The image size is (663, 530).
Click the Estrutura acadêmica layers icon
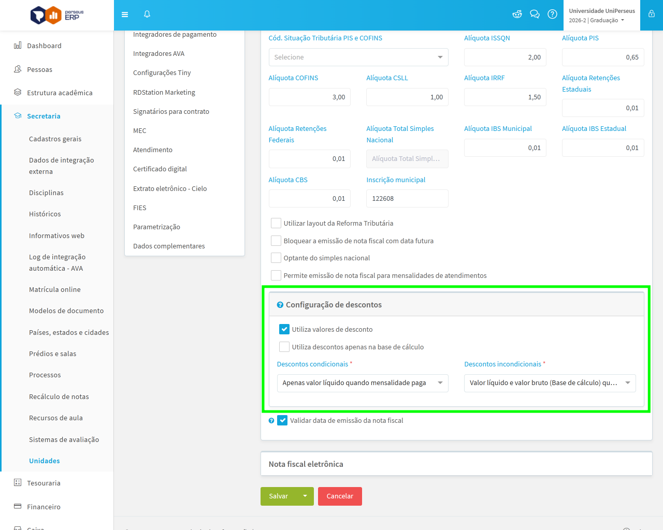[18, 93]
